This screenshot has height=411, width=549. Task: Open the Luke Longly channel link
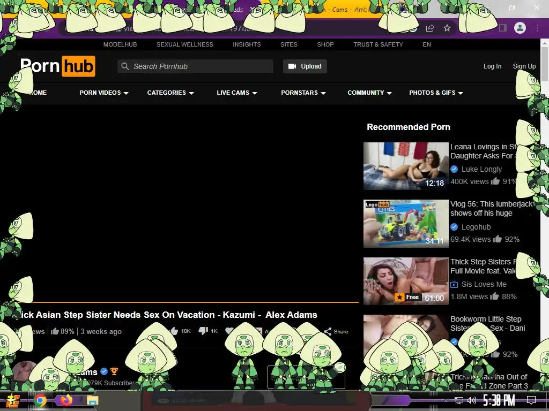pos(481,169)
